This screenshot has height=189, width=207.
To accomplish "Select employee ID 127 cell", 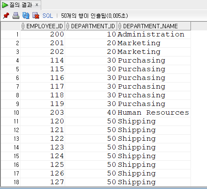I will (43, 182).
